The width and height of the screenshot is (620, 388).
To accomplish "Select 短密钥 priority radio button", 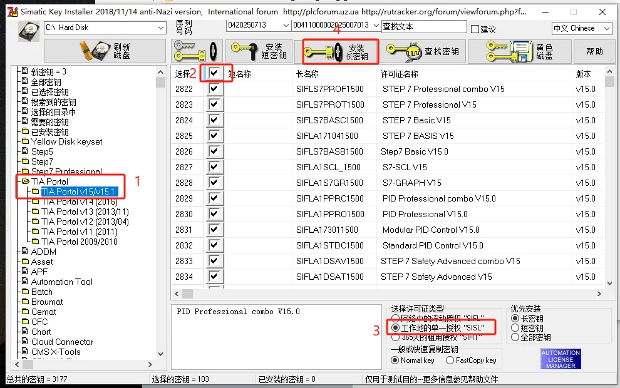I will coord(515,327).
